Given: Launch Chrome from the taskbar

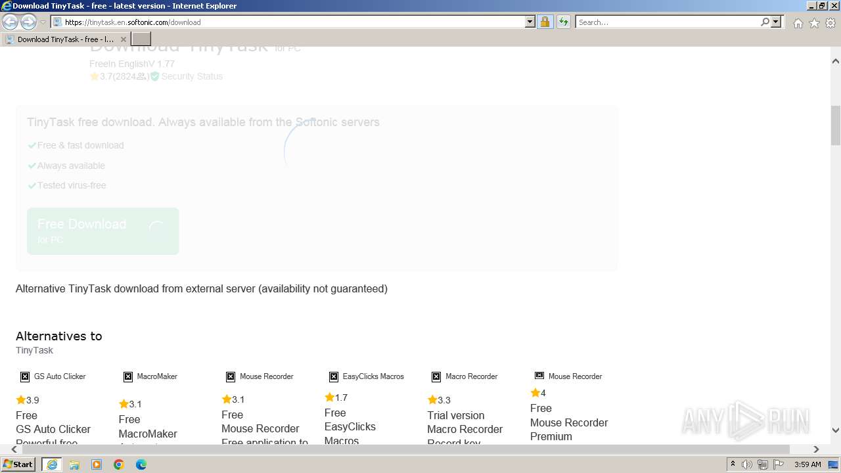Looking at the screenshot, I should point(119,464).
